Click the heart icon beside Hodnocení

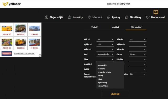(x=148, y=17)
